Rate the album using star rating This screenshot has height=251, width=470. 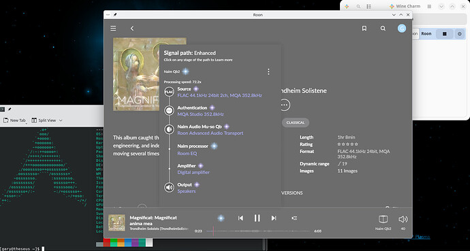[x=347, y=144]
